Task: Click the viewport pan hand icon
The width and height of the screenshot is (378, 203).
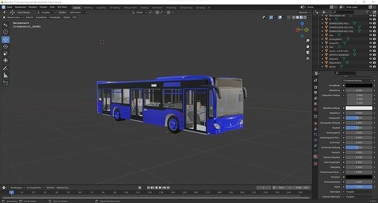Action: pos(308,46)
